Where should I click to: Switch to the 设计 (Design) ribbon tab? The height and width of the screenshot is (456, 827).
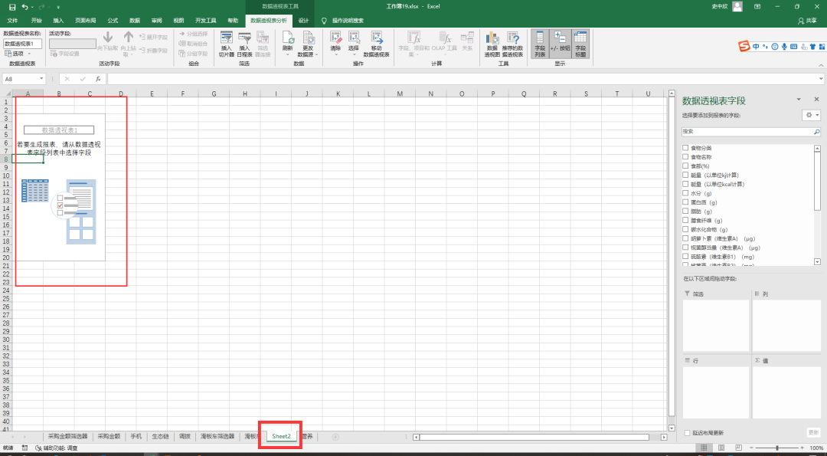pyautogui.click(x=304, y=21)
